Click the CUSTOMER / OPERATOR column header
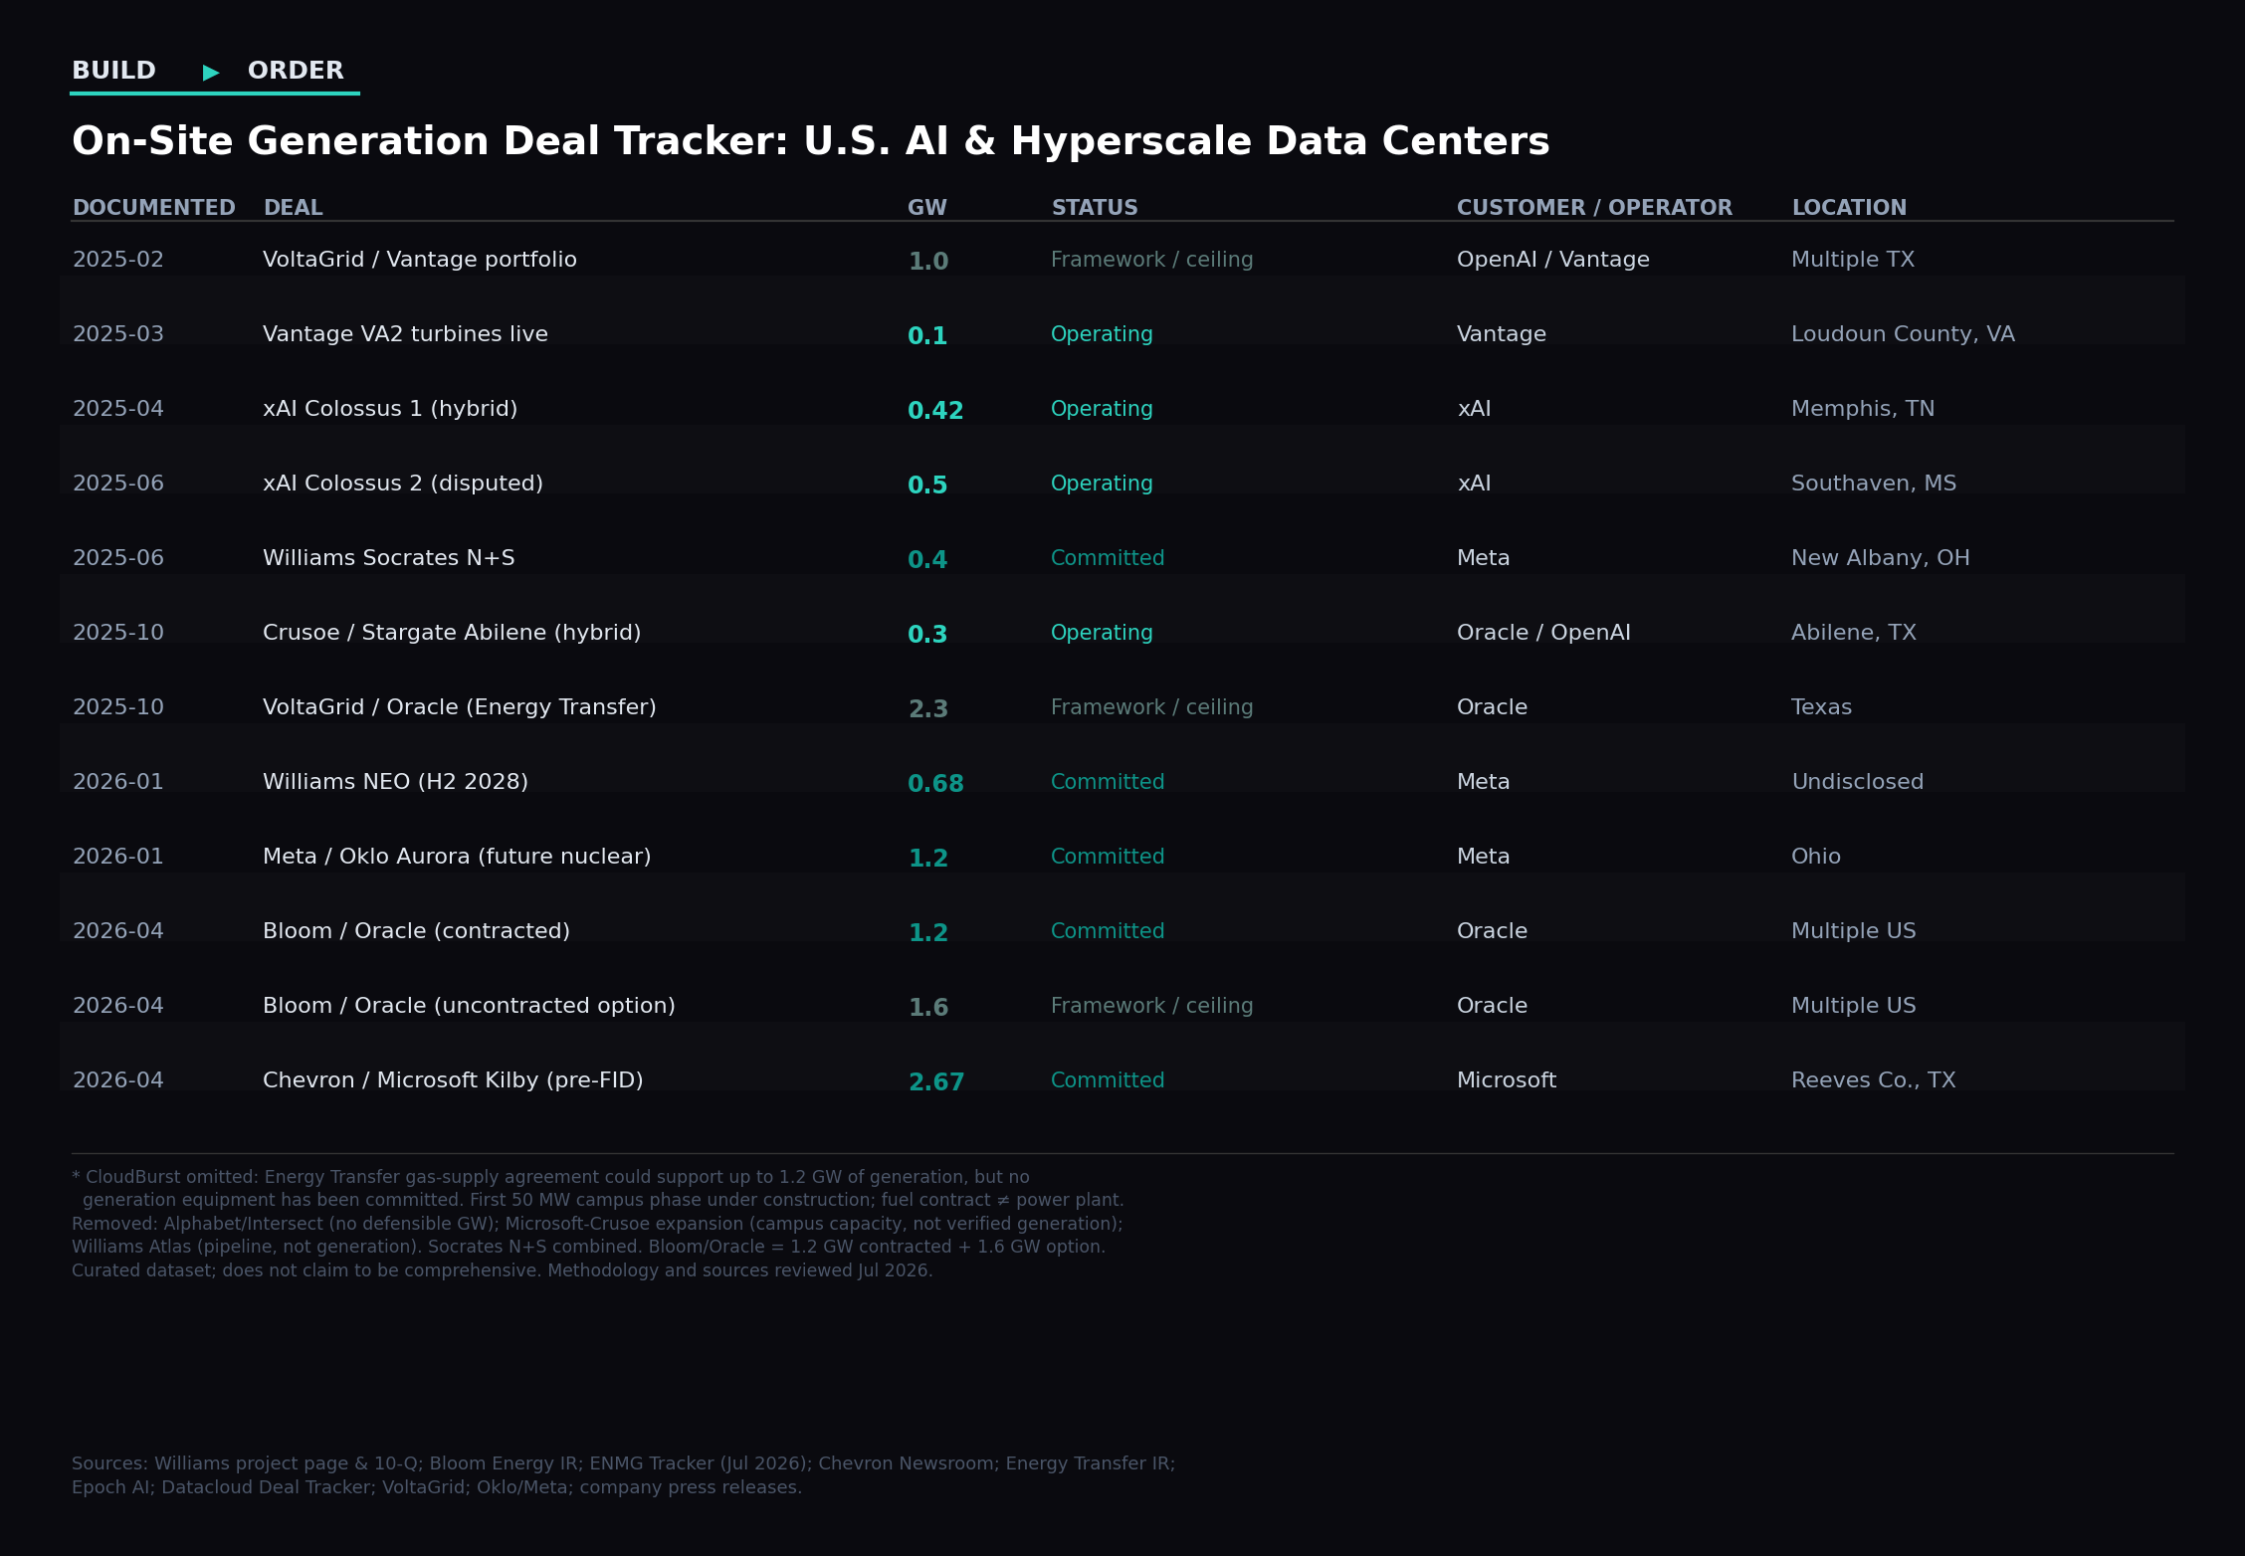The image size is (2245, 1556). click(1594, 207)
